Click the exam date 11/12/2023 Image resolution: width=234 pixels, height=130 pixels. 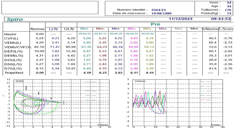[x=180, y=19]
